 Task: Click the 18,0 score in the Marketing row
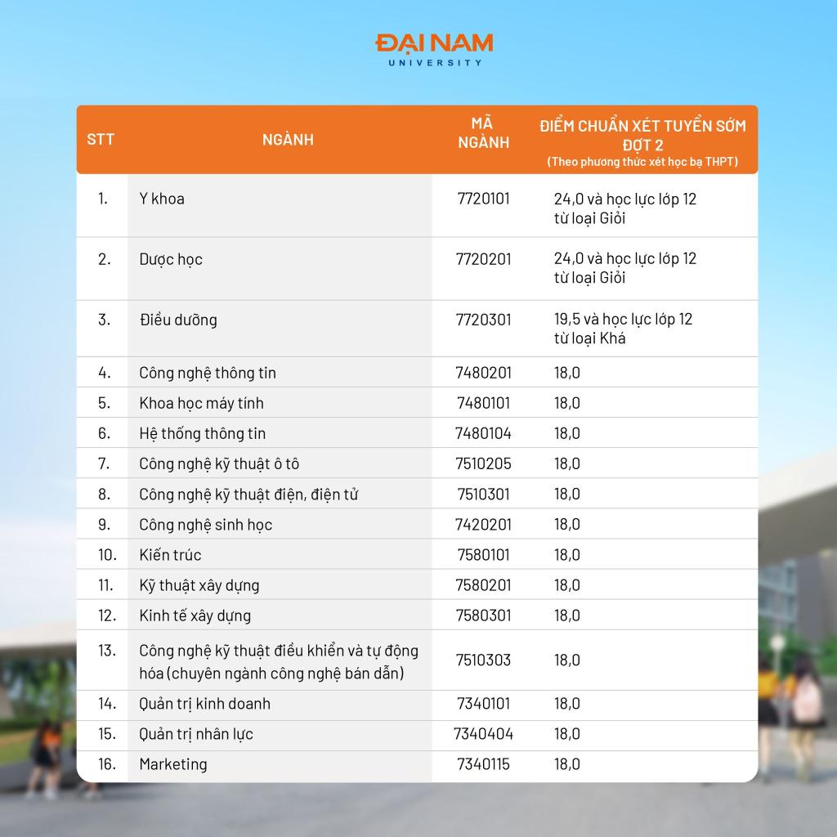(567, 765)
